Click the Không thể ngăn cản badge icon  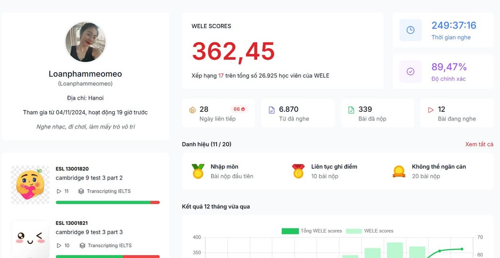point(399,171)
